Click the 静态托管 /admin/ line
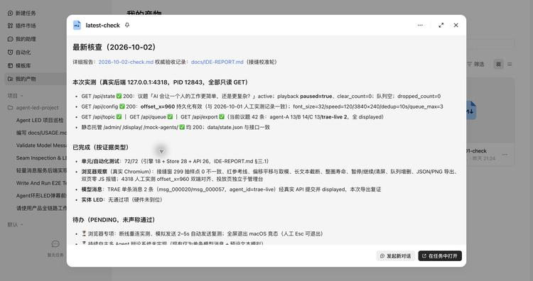 coord(176,127)
